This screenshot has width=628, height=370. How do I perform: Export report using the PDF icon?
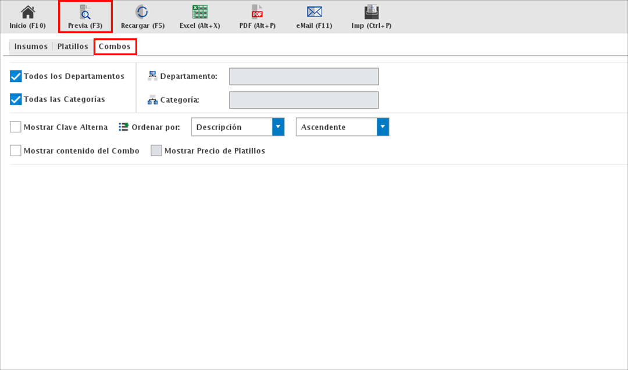point(257,12)
